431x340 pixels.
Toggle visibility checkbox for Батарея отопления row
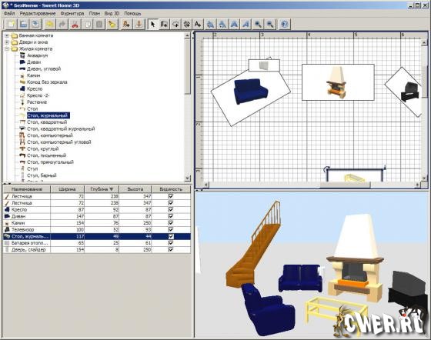171,243
